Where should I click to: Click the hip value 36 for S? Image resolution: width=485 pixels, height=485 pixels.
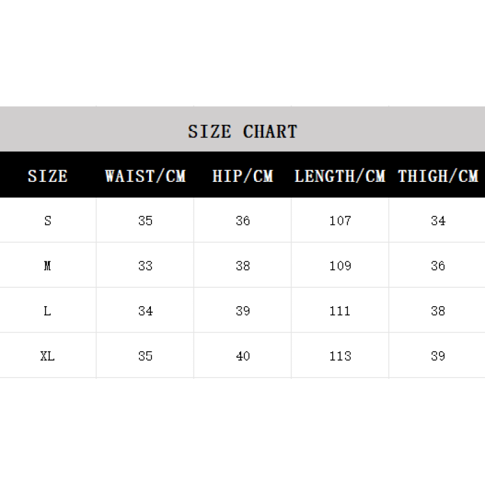tap(243, 221)
